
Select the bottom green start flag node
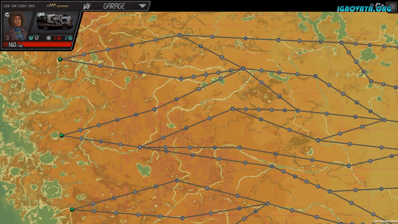pos(72,209)
